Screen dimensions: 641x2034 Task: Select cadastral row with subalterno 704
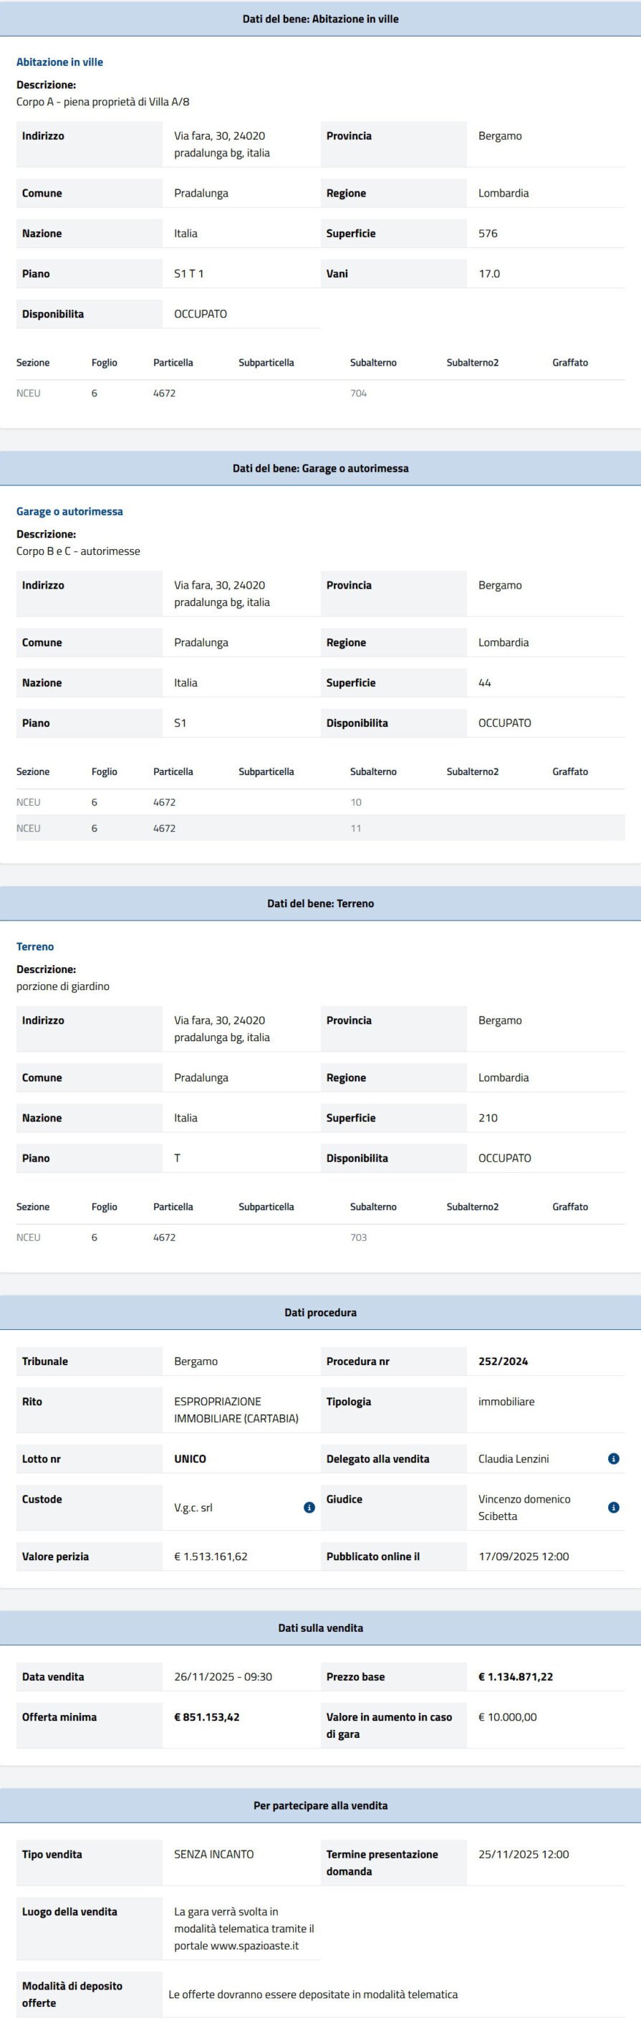(320, 393)
